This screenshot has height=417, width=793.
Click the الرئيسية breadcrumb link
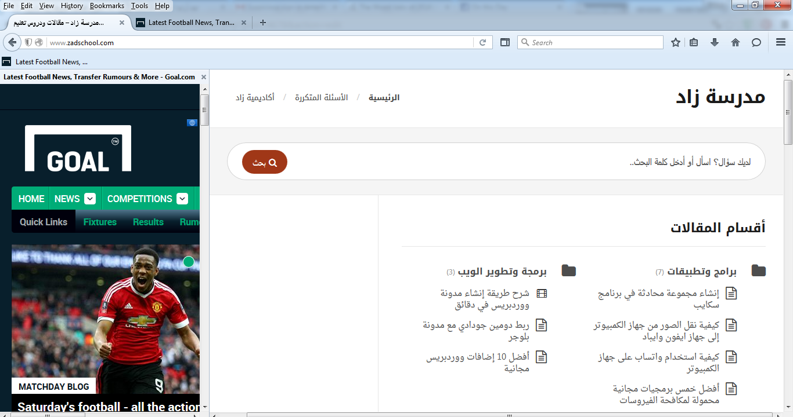[x=385, y=97]
